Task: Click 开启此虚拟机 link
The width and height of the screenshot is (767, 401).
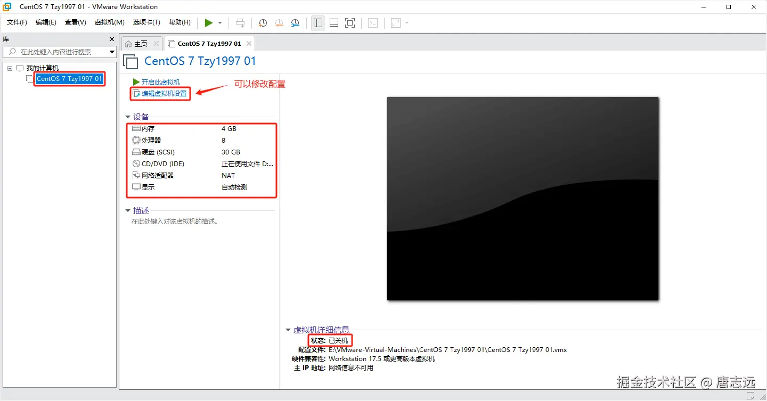Action: click(x=161, y=82)
